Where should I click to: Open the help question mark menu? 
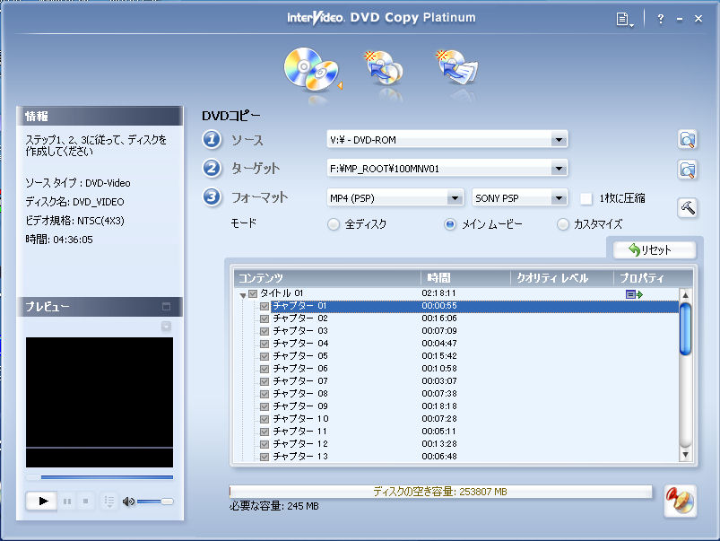pos(660,19)
